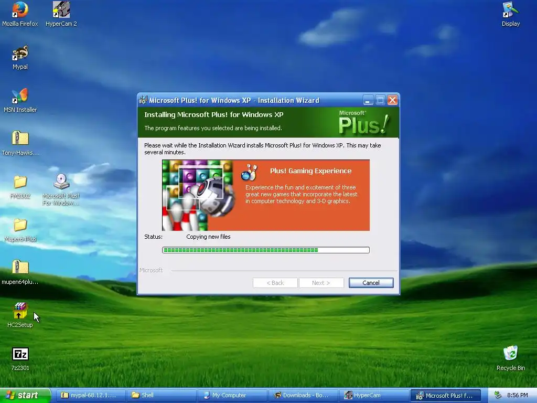Click 'Installing Microsoft Plus! for Windows XP' heading
Image resolution: width=537 pixels, height=403 pixels.
coord(214,114)
